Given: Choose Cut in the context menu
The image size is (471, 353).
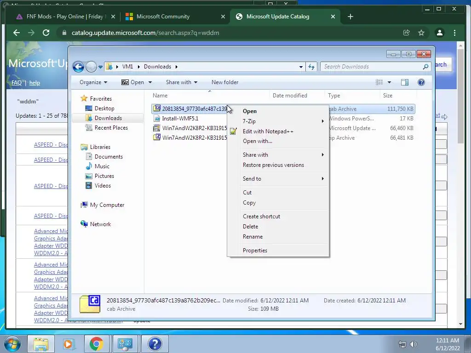Looking at the screenshot, I should pyautogui.click(x=247, y=193).
